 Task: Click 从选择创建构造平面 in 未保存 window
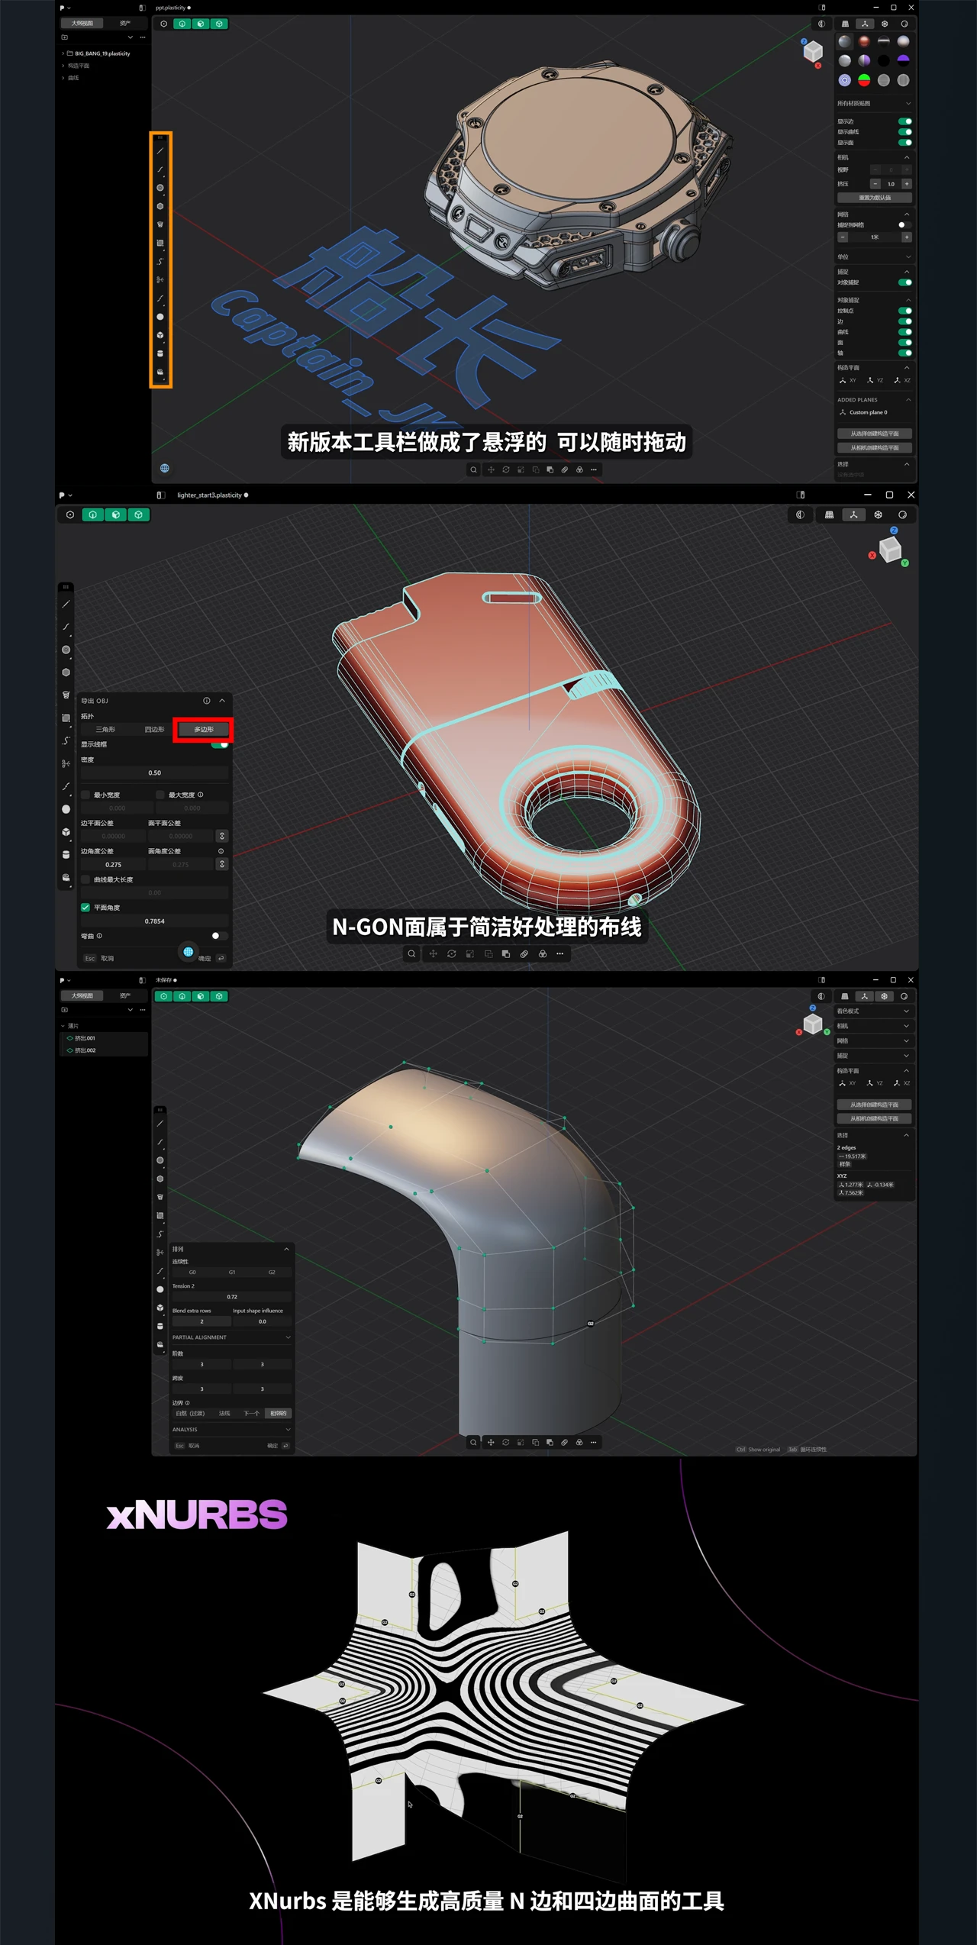point(875,1105)
